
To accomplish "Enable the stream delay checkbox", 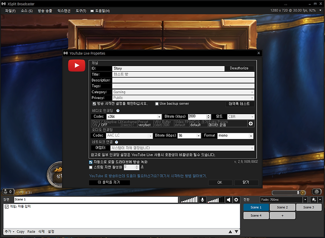I will 91,167.
